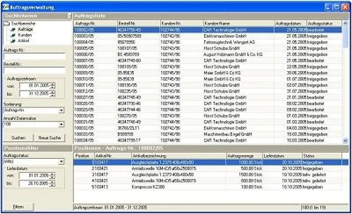Sort by clicking the Auftragsdatum column header
Viewport: 352px width, 214px height.
tap(289, 23)
